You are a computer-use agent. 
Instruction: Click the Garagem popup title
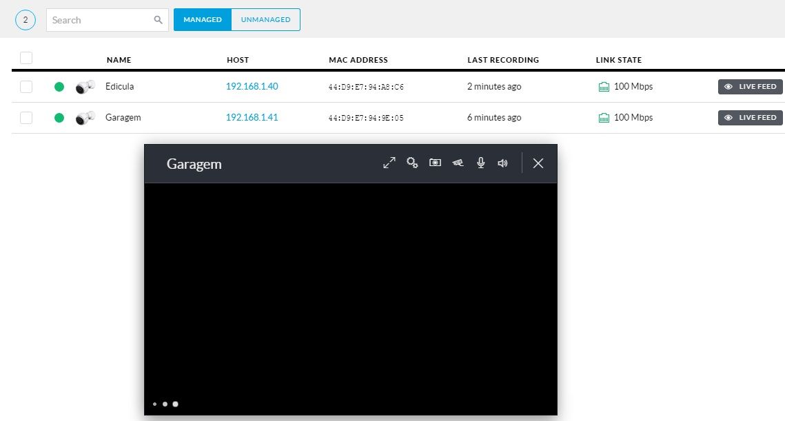(x=194, y=164)
